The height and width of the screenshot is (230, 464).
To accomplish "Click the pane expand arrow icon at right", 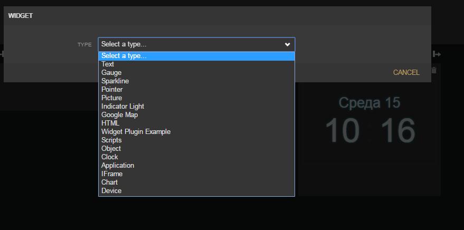I will (x=437, y=54).
